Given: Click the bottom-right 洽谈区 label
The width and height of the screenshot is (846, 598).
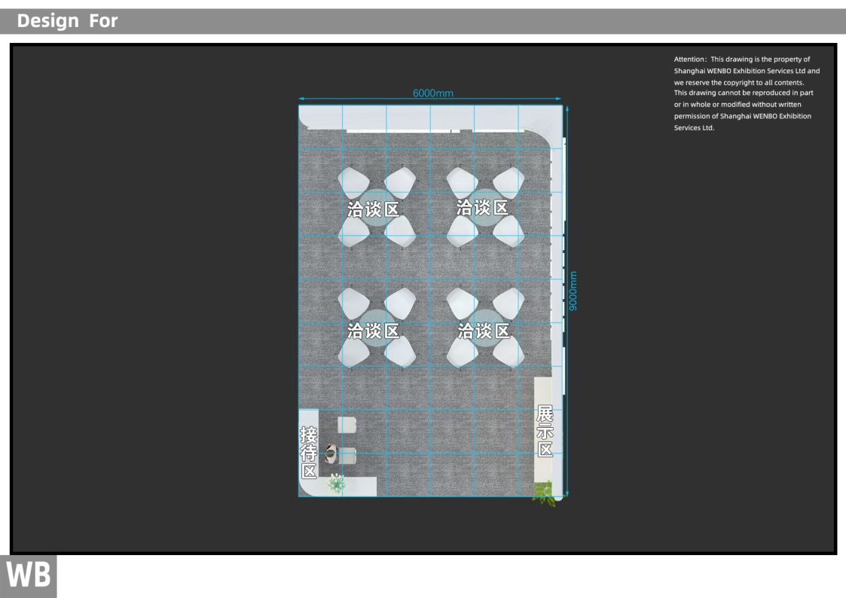Looking at the screenshot, I should tap(484, 331).
